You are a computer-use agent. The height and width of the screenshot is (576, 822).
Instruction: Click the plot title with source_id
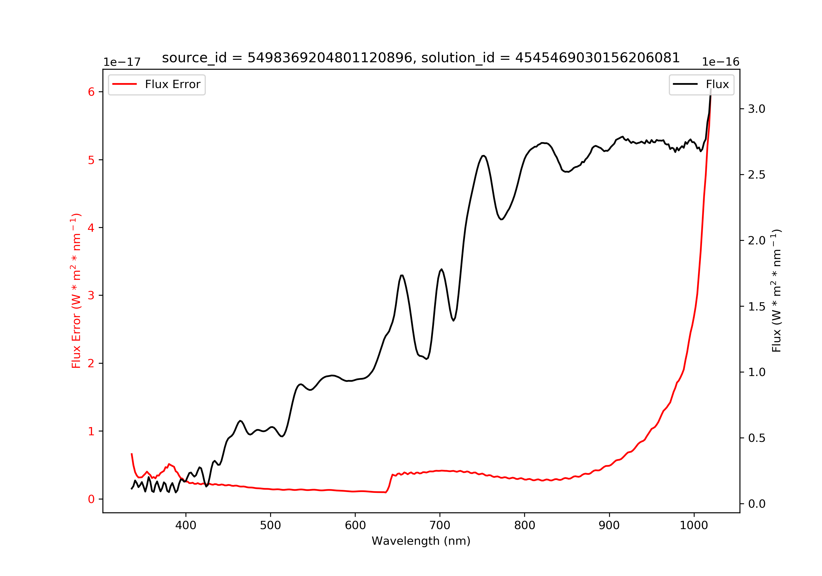coord(421,58)
